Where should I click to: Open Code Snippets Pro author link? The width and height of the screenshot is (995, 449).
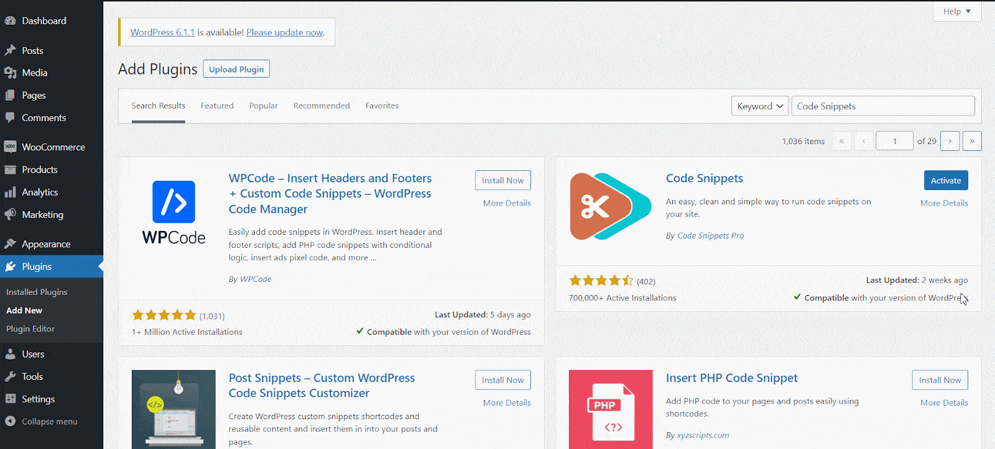pyautogui.click(x=710, y=236)
